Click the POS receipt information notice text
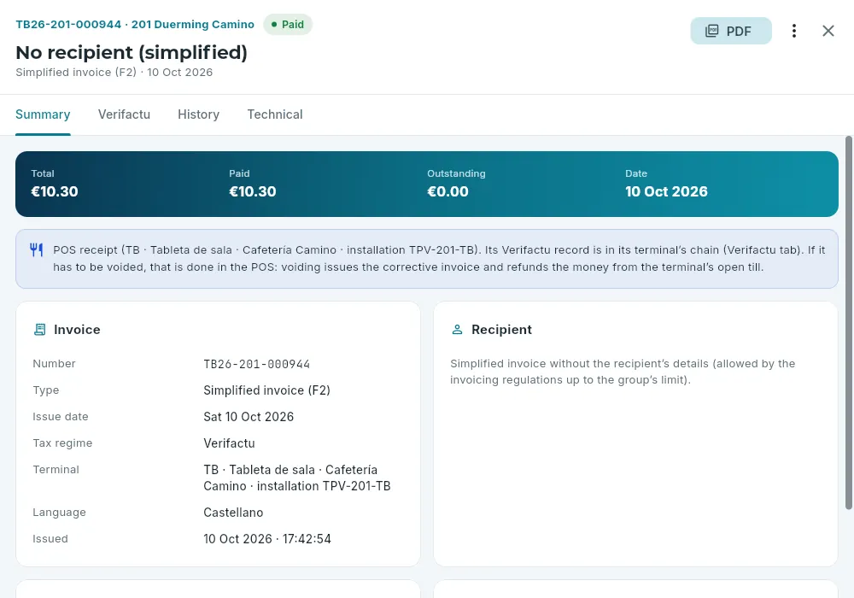Image resolution: width=854 pixels, height=598 pixels. (x=439, y=259)
